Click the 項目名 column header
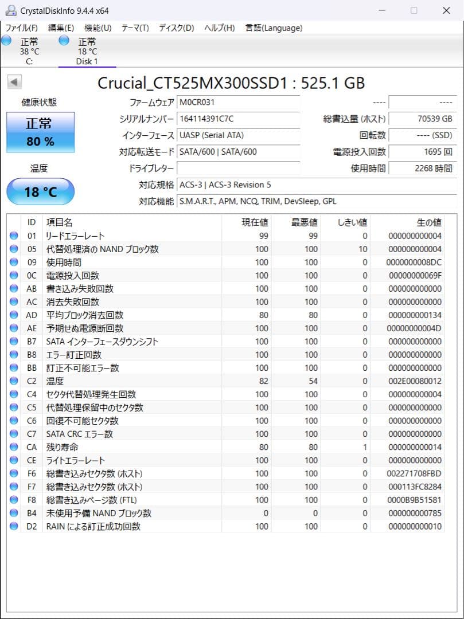 point(132,222)
